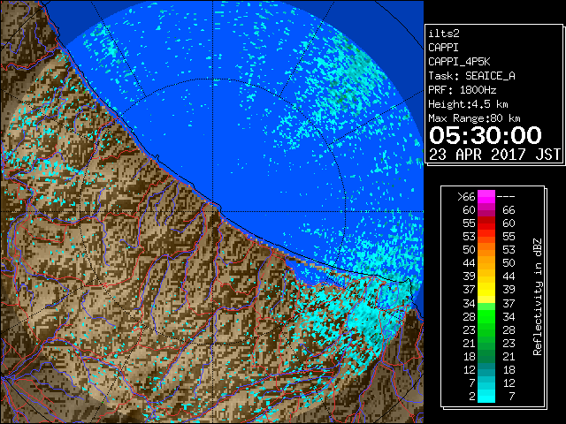Click the magenta >66 dBZ color swatch
Image resolution: width=566 pixels, height=424 pixels.
(486, 197)
